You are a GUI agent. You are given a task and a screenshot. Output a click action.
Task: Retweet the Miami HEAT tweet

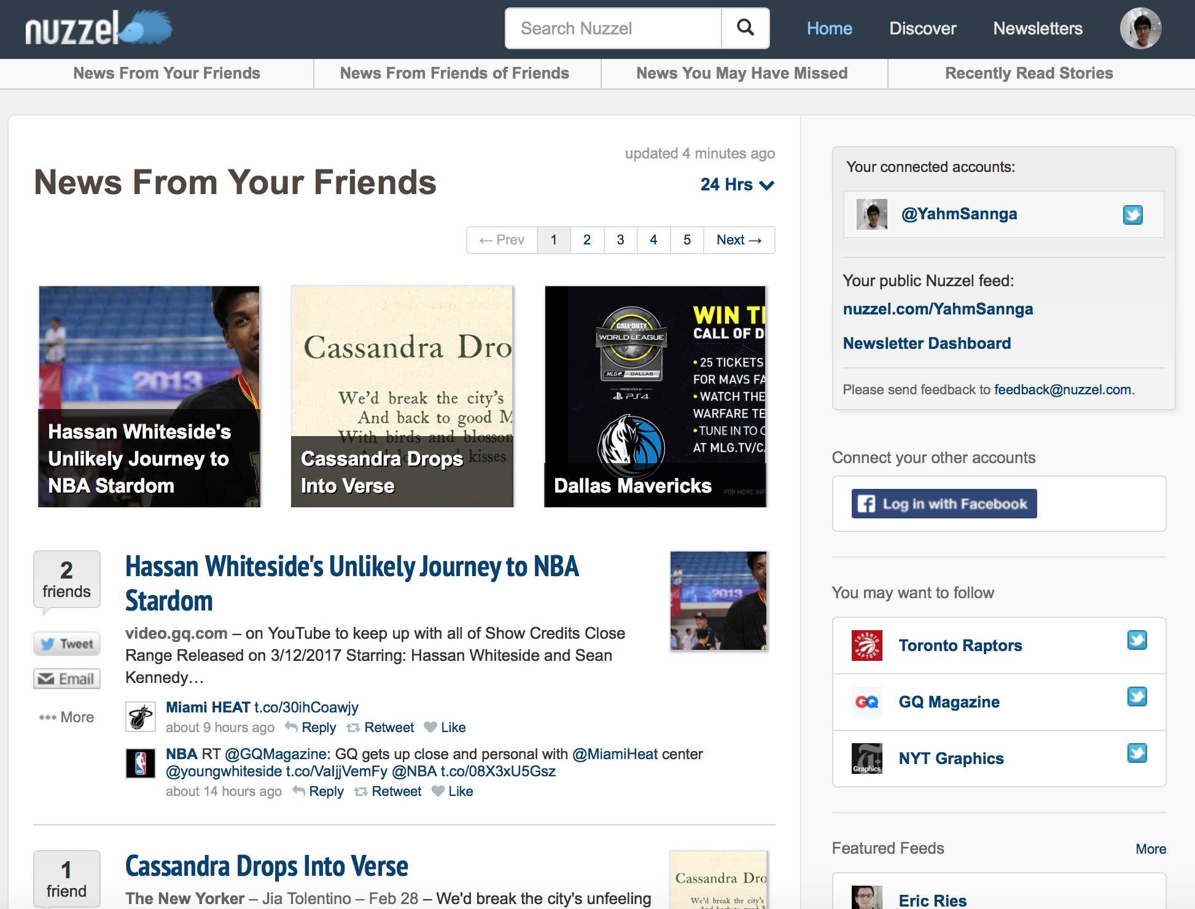point(381,728)
